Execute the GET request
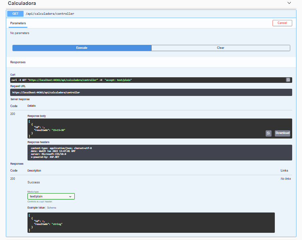 (x=82, y=48)
